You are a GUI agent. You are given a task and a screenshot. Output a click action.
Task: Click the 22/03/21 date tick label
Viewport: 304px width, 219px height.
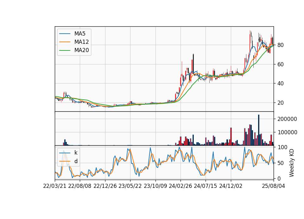point(55,186)
